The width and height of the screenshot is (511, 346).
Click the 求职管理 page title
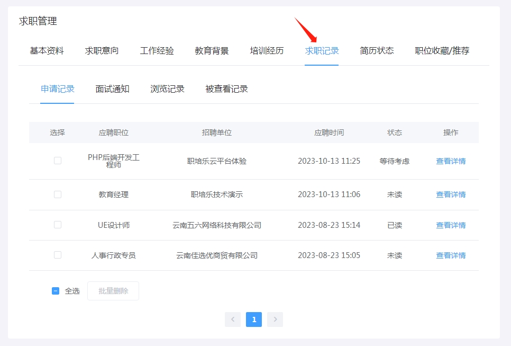pos(38,21)
